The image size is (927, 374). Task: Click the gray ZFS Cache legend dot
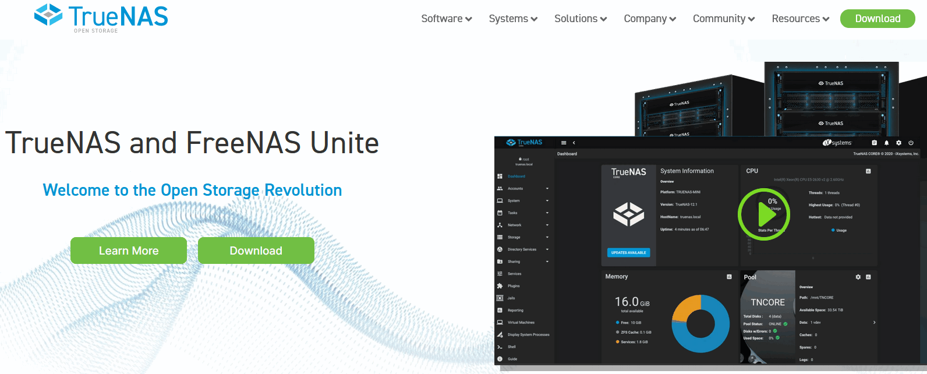pyautogui.click(x=618, y=332)
